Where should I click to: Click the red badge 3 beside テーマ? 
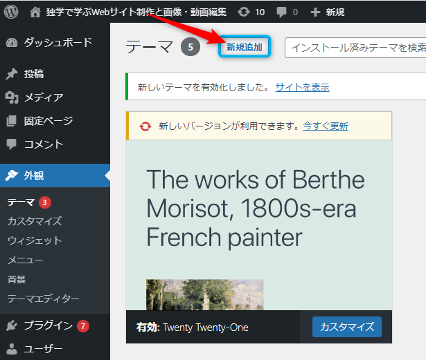point(45,202)
